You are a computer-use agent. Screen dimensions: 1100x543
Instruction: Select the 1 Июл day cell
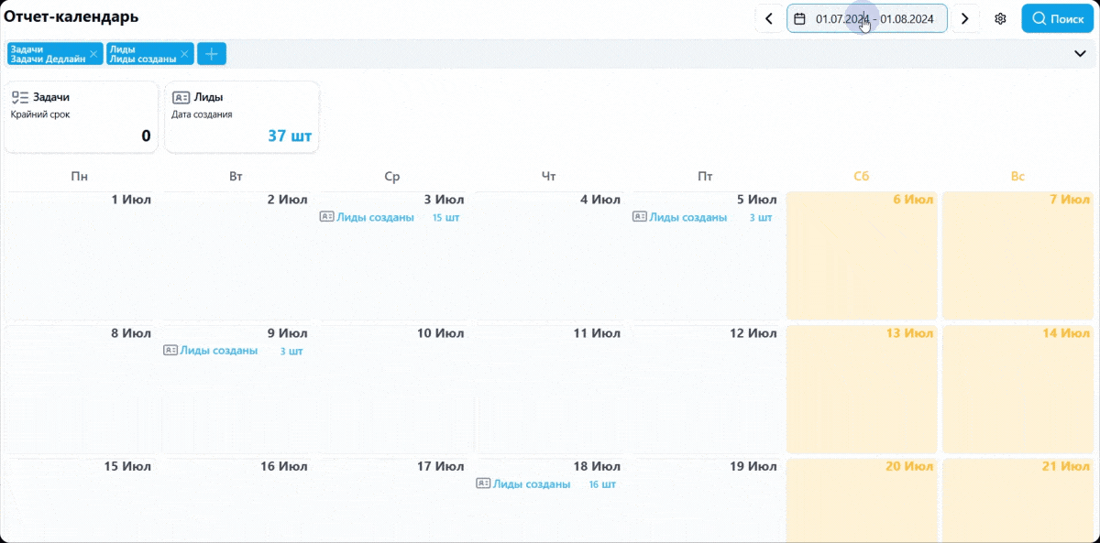point(82,255)
